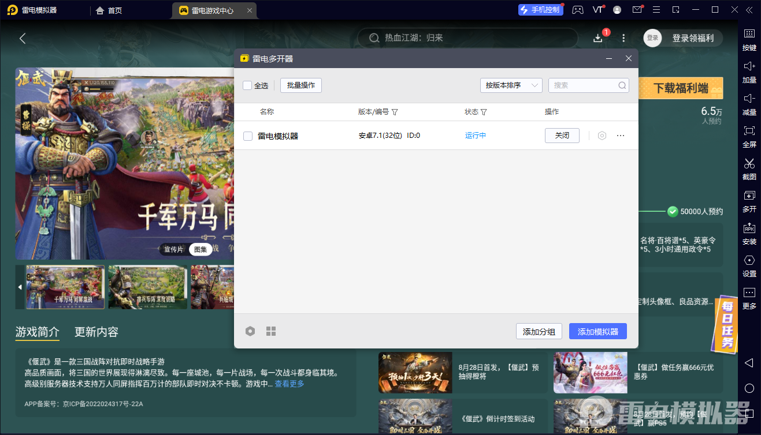Screen dimensions: 761x435
Task: Click the 搜索 field in multi-opener
Action: 584,85
